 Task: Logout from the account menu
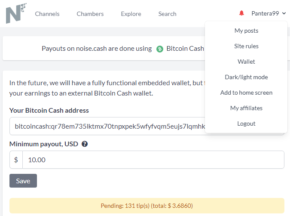coord(246,123)
